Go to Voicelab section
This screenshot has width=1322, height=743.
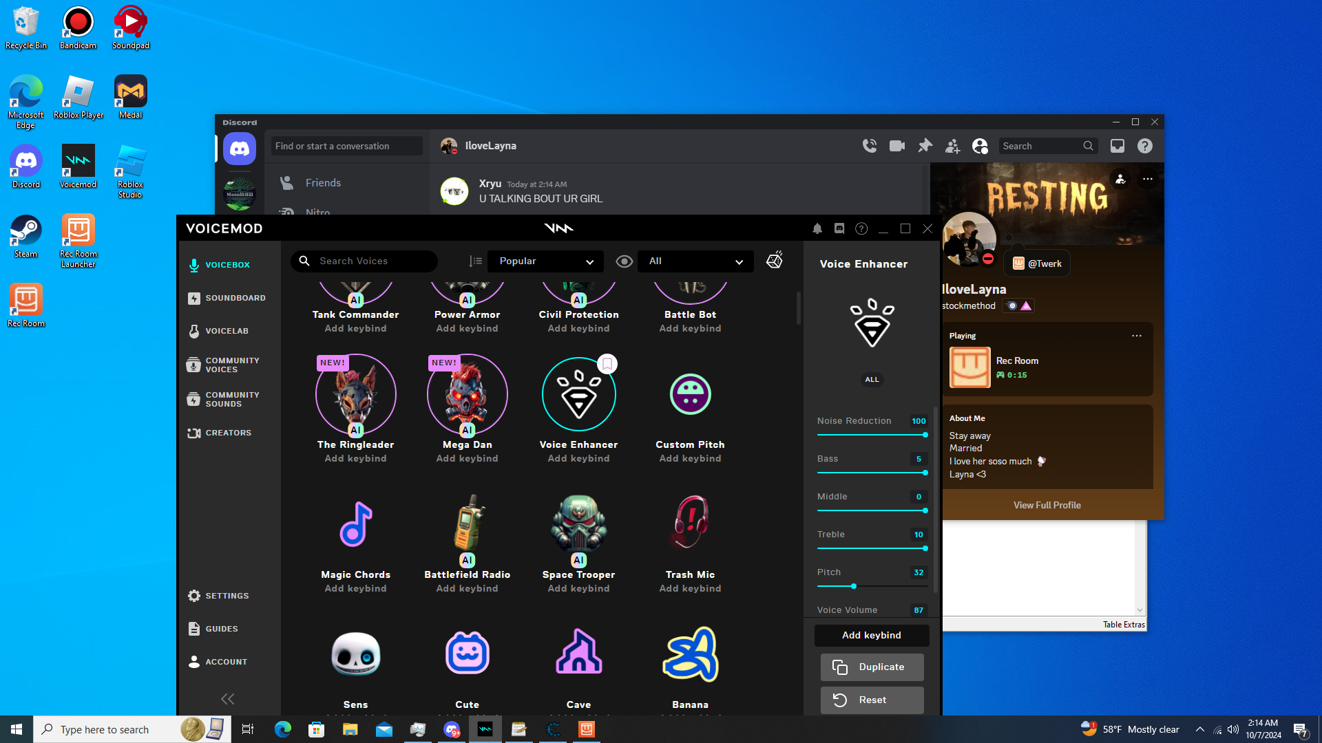227,331
